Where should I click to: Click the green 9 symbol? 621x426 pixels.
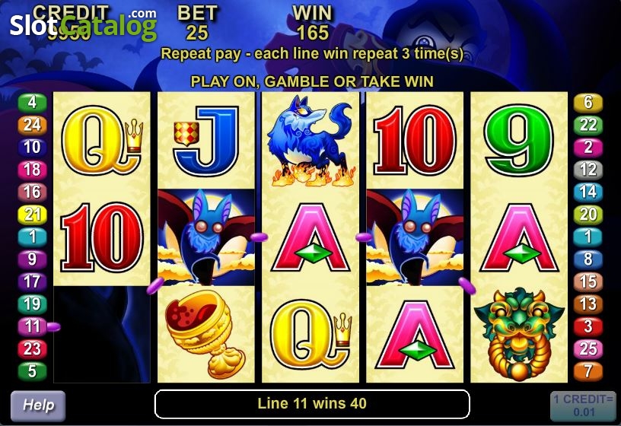[x=519, y=141]
